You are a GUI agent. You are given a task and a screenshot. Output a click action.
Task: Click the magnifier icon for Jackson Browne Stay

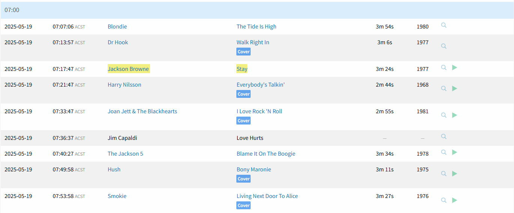pyautogui.click(x=443, y=67)
